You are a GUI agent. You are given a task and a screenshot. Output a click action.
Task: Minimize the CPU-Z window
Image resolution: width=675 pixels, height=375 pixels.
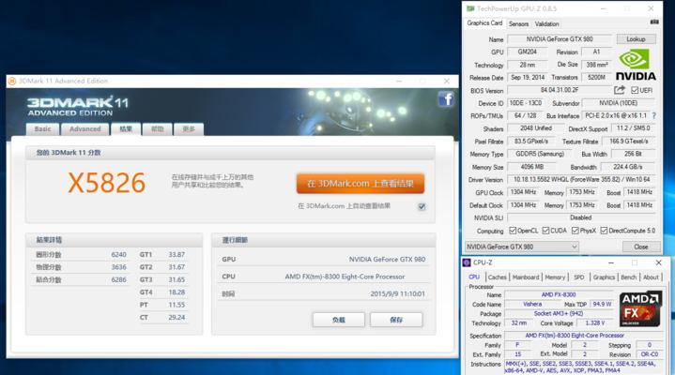click(x=611, y=262)
